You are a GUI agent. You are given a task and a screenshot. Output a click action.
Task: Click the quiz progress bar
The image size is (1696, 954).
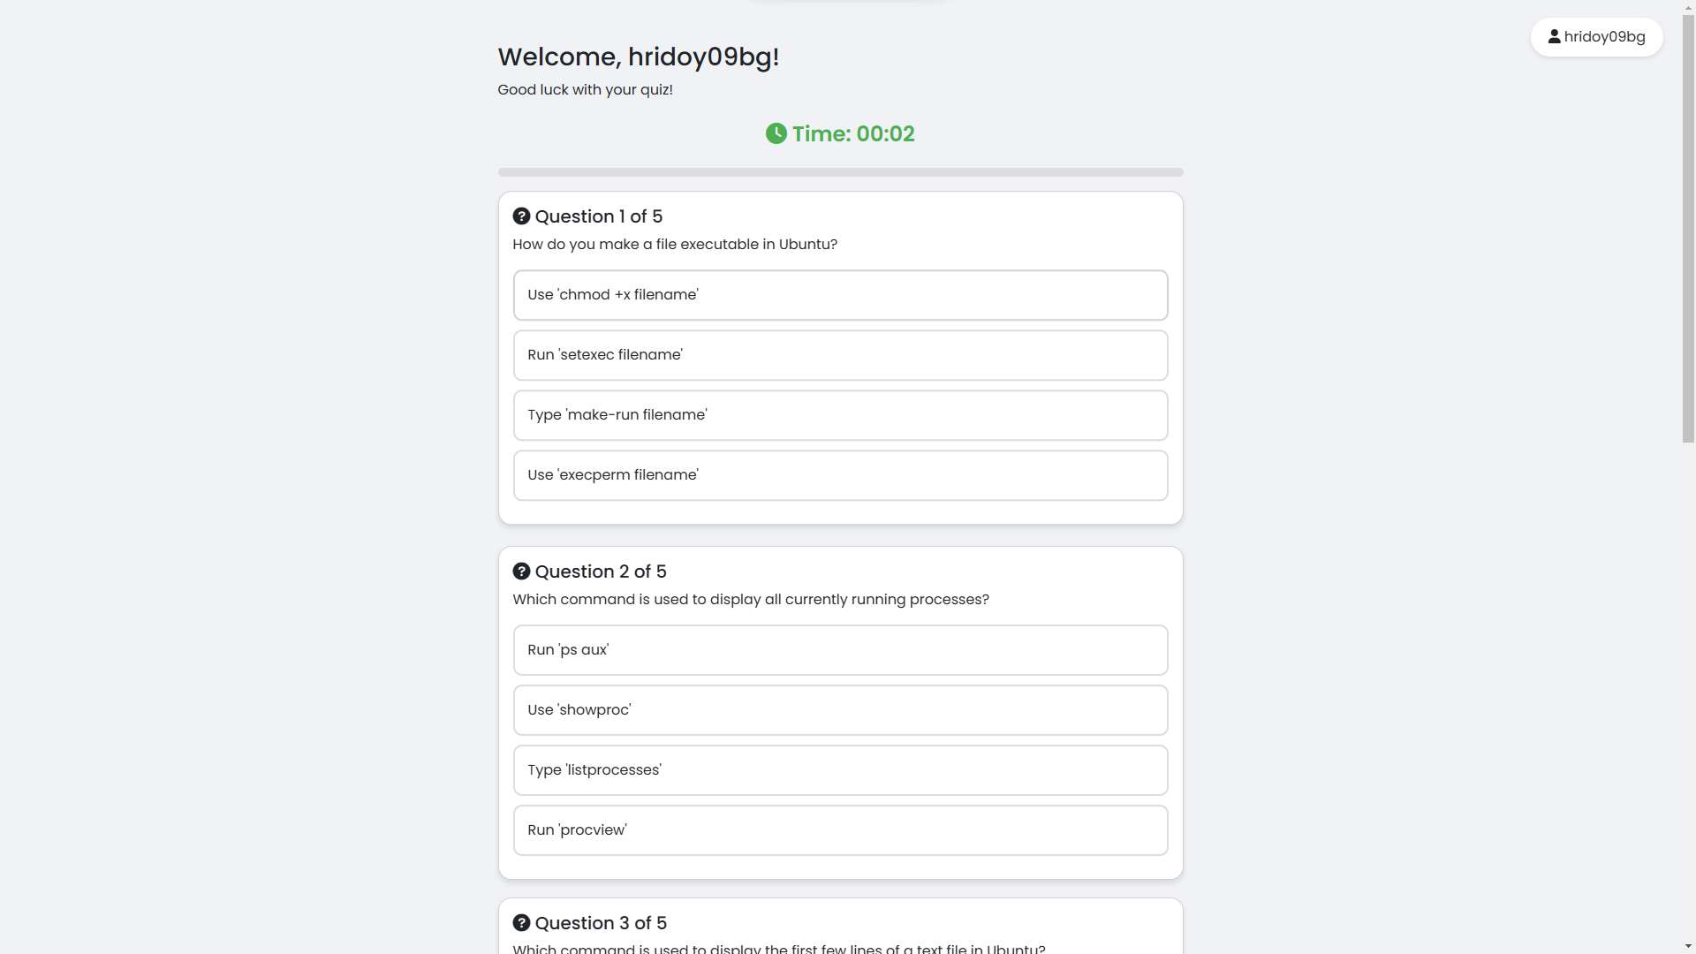point(840,172)
